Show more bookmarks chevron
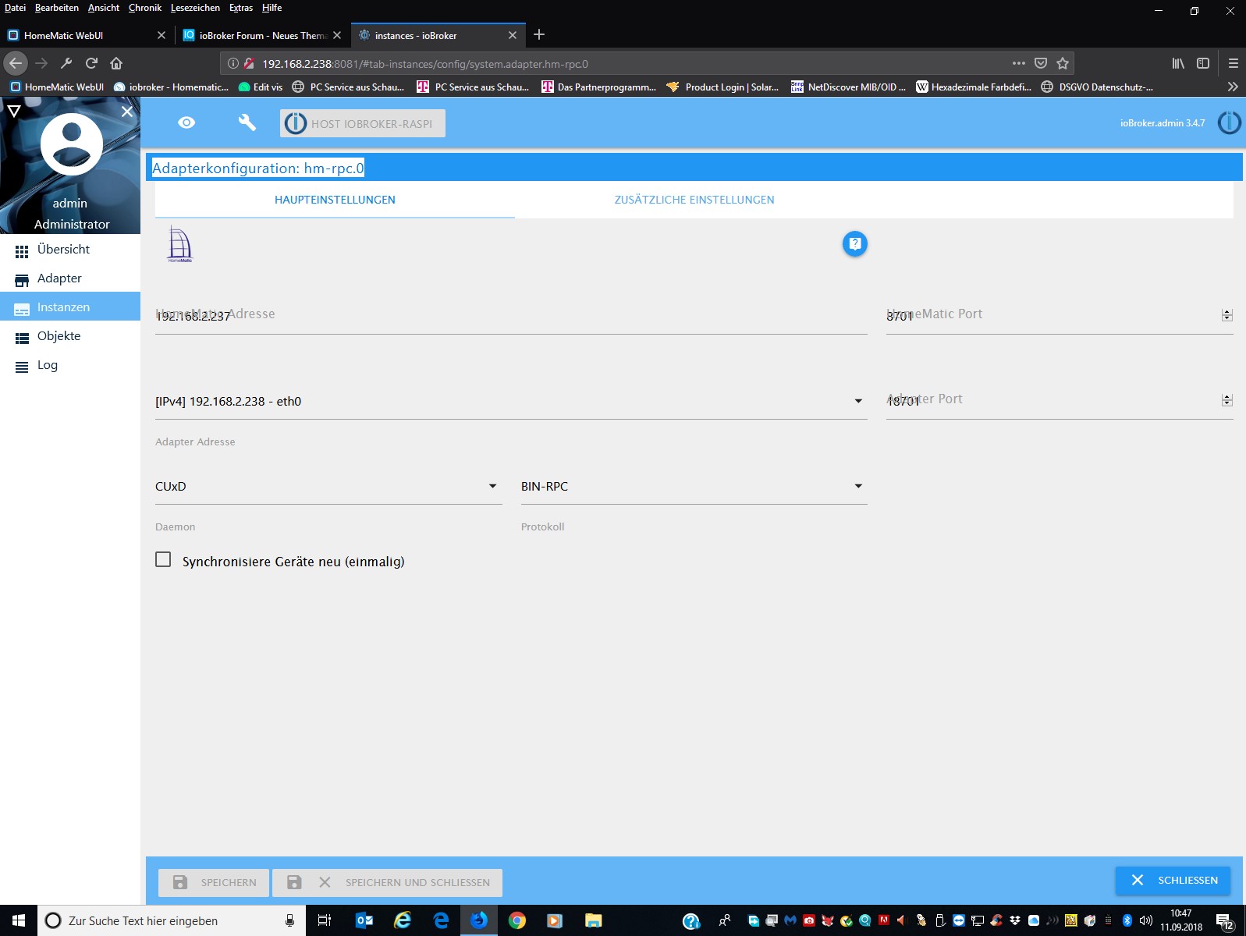The image size is (1246, 936). pos(1233,87)
